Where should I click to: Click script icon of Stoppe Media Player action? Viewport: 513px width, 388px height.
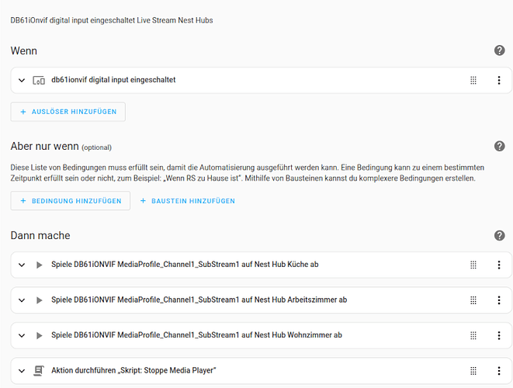(x=39, y=371)
